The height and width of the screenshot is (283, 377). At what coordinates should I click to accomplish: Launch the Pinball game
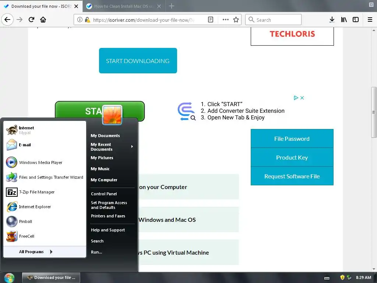(45, 221)
